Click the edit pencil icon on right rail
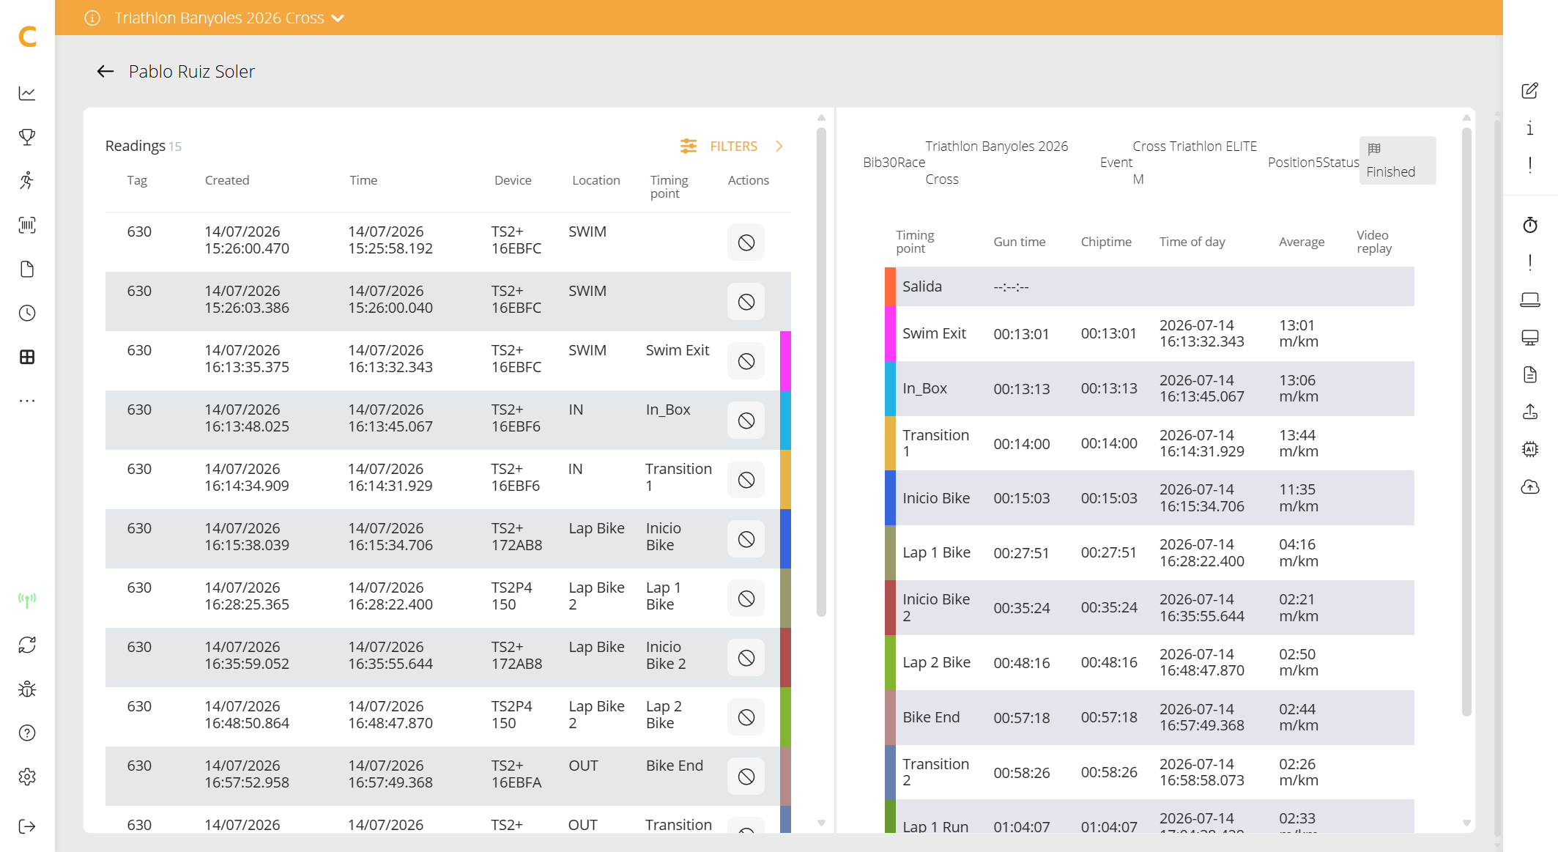This screenshot has height=852, width=1558. pyautogui.click(x=1529, y=91)
